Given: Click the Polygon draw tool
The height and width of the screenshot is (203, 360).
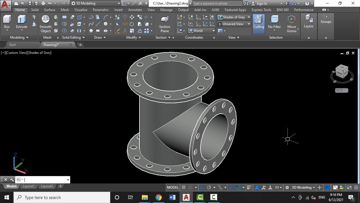Looking at the screenshot, I should coord(91,31).
